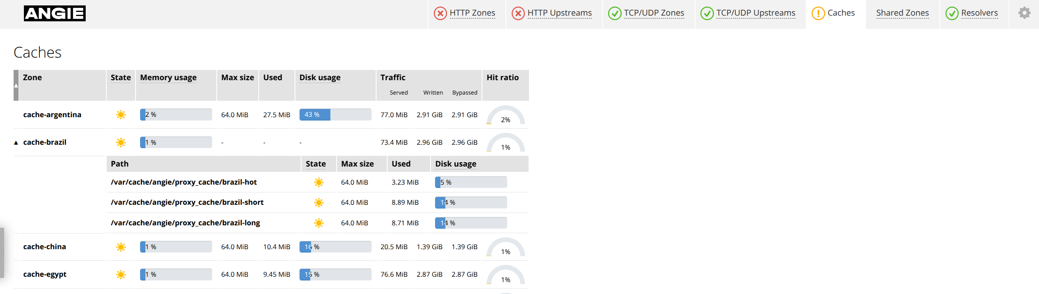The image size is (1039, 294).
Task: Click the brazil-hot path state icon
Action: click(318, 182)
